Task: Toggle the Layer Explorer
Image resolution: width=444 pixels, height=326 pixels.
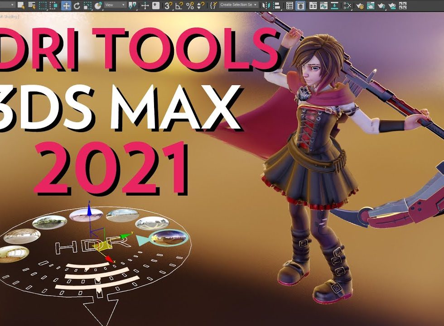Action: click(300, 5)
